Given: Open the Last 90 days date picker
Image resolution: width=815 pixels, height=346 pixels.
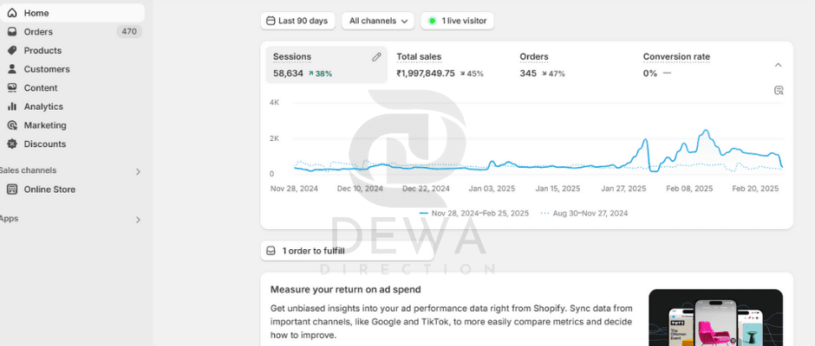Looking at the screenshot, I should click(298, 21).
